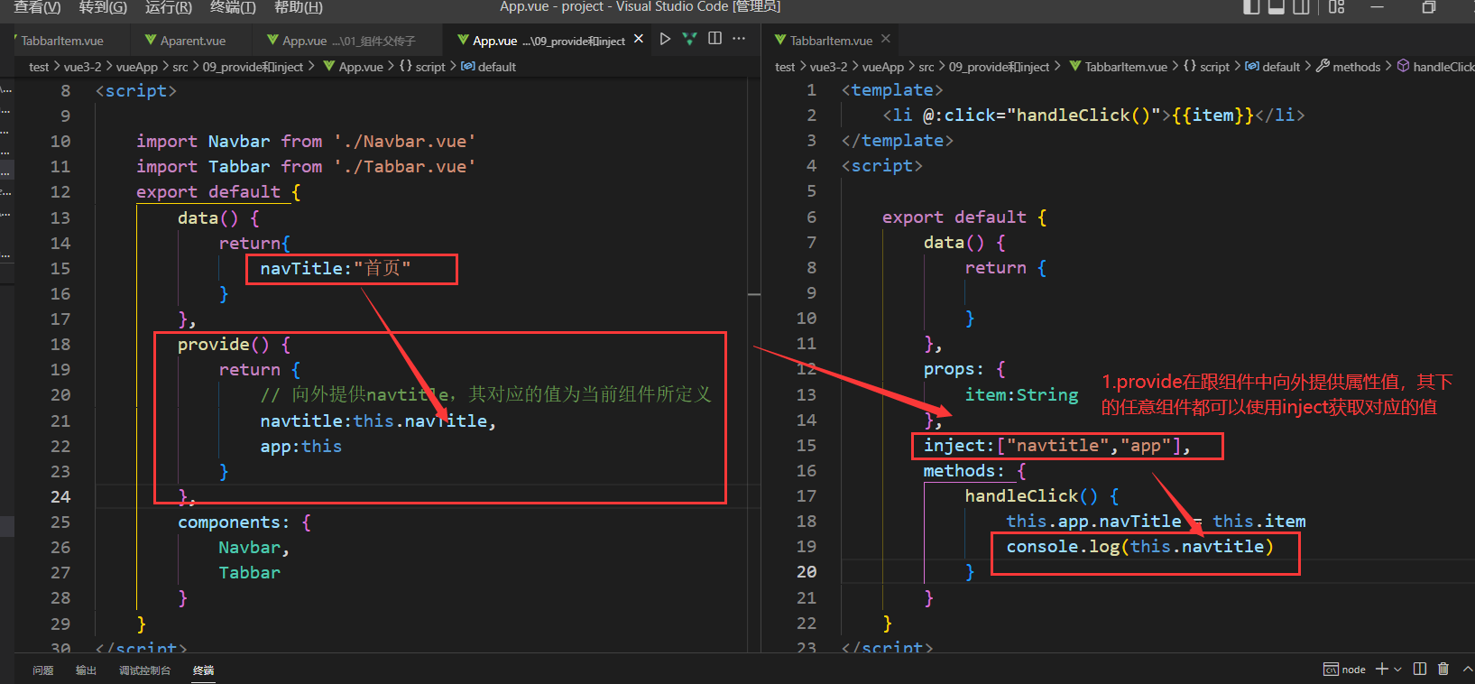Click 'app:this' code line
Screen dimensions: 1475x684
pyautogui.click(x=300, y=446)
